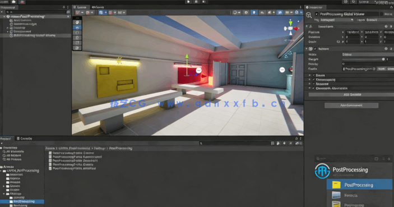The image size is (394, 207).
Task: Select the Move tool in Scene overlay
Action: coord(77,27)
